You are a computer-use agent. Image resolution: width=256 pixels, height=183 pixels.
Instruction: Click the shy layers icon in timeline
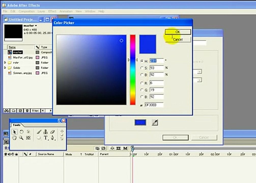(112, 148)
